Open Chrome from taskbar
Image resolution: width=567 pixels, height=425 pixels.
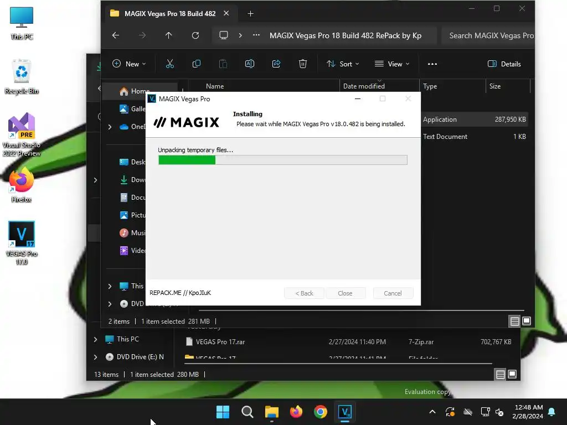(321, 412)
